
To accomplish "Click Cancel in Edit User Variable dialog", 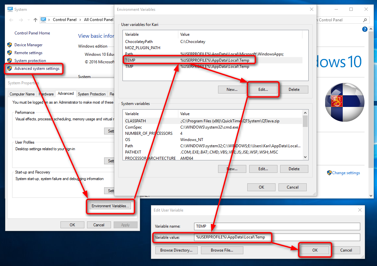I will (x=346, y=250).
